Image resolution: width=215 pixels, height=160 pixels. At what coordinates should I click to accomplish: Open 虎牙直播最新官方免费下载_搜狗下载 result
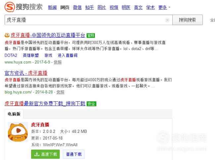[45, 103]
